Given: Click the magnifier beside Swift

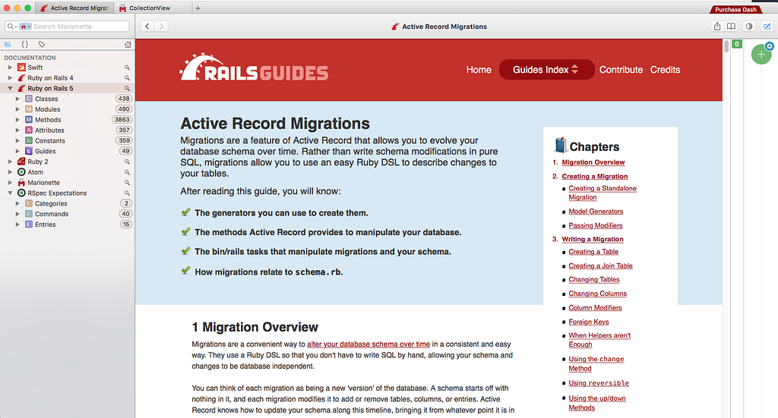Looking at the screenshot, I should pos(127,68).
